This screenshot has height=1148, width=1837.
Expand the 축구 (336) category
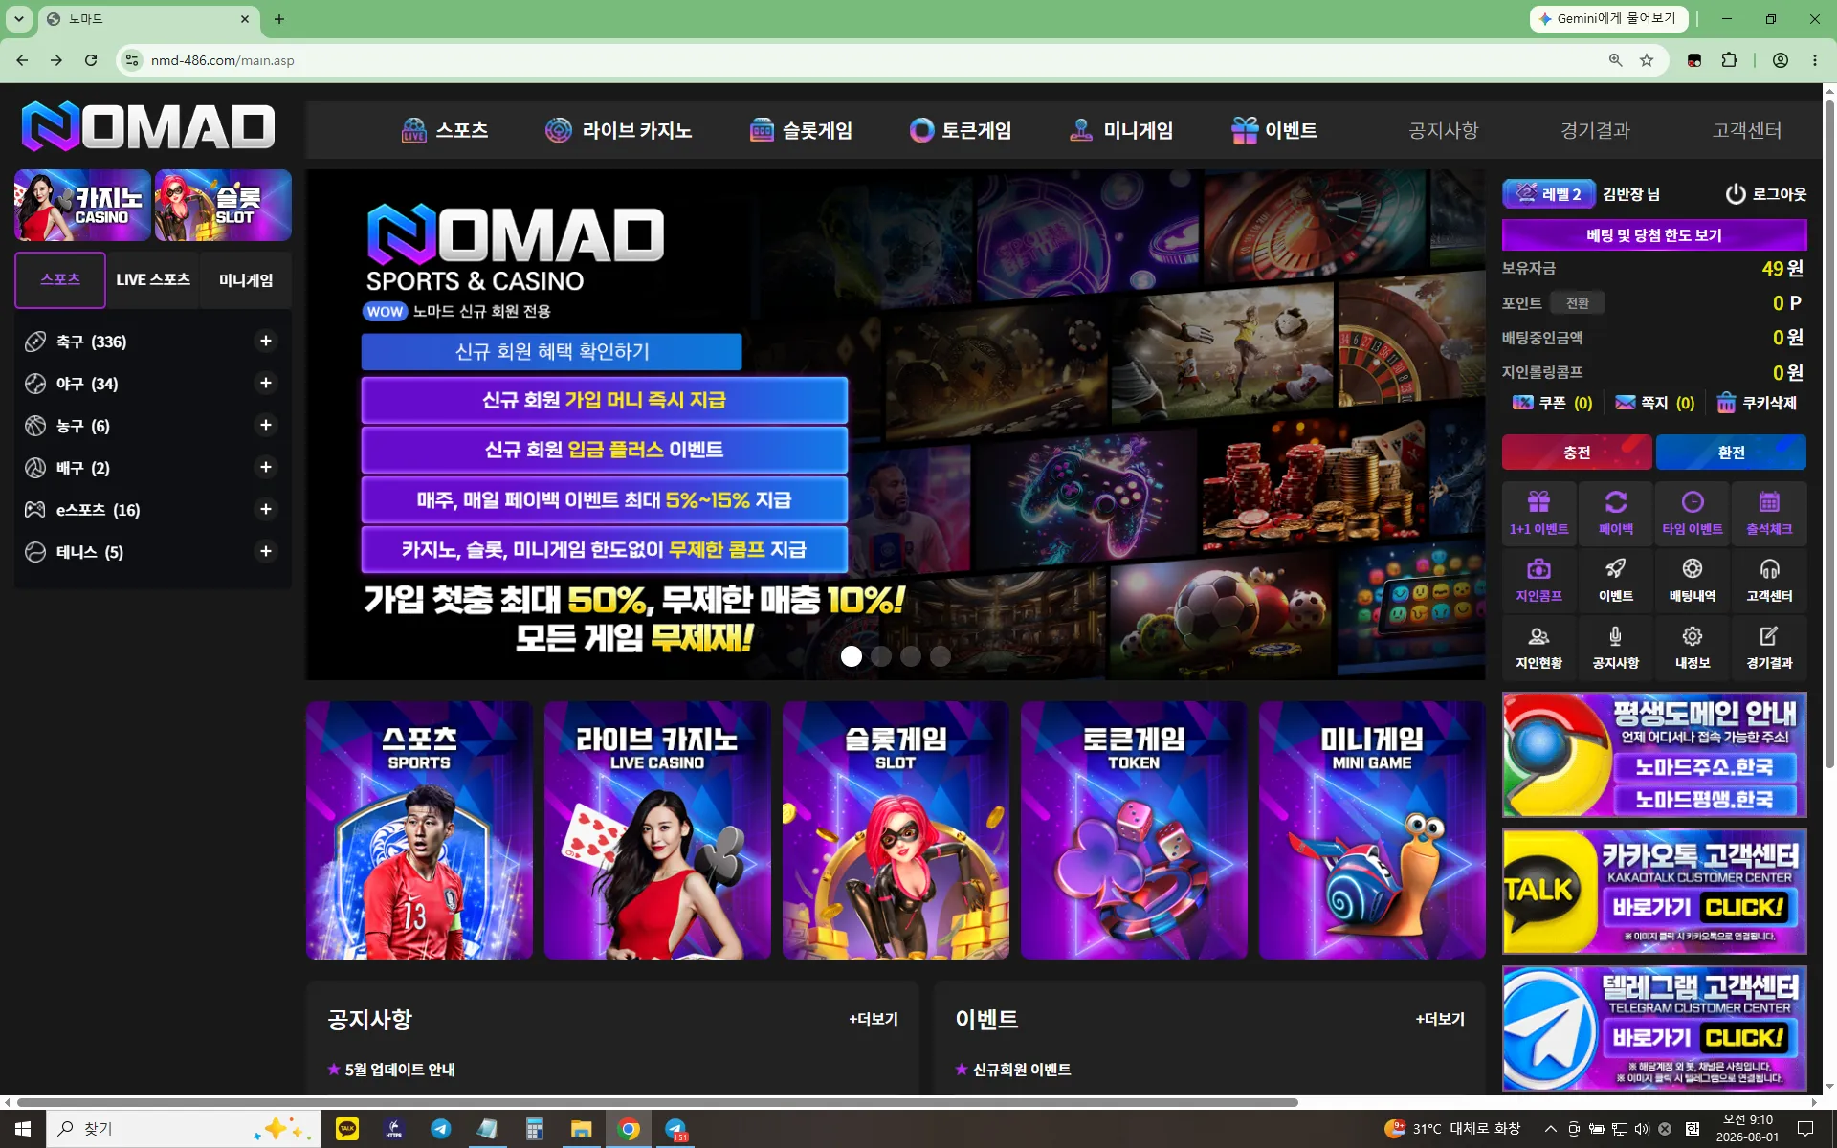[266, 342]
